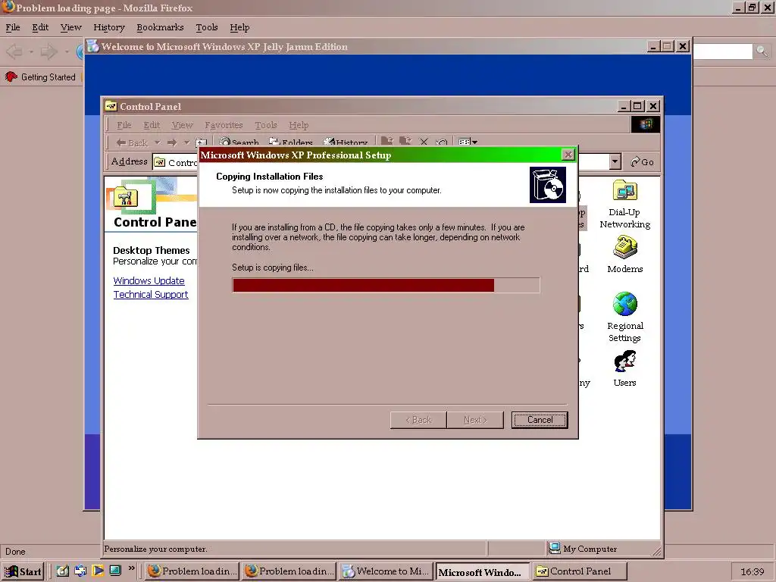
Task: Expand the Back history dropdown arrow
Action: point(158,142)
